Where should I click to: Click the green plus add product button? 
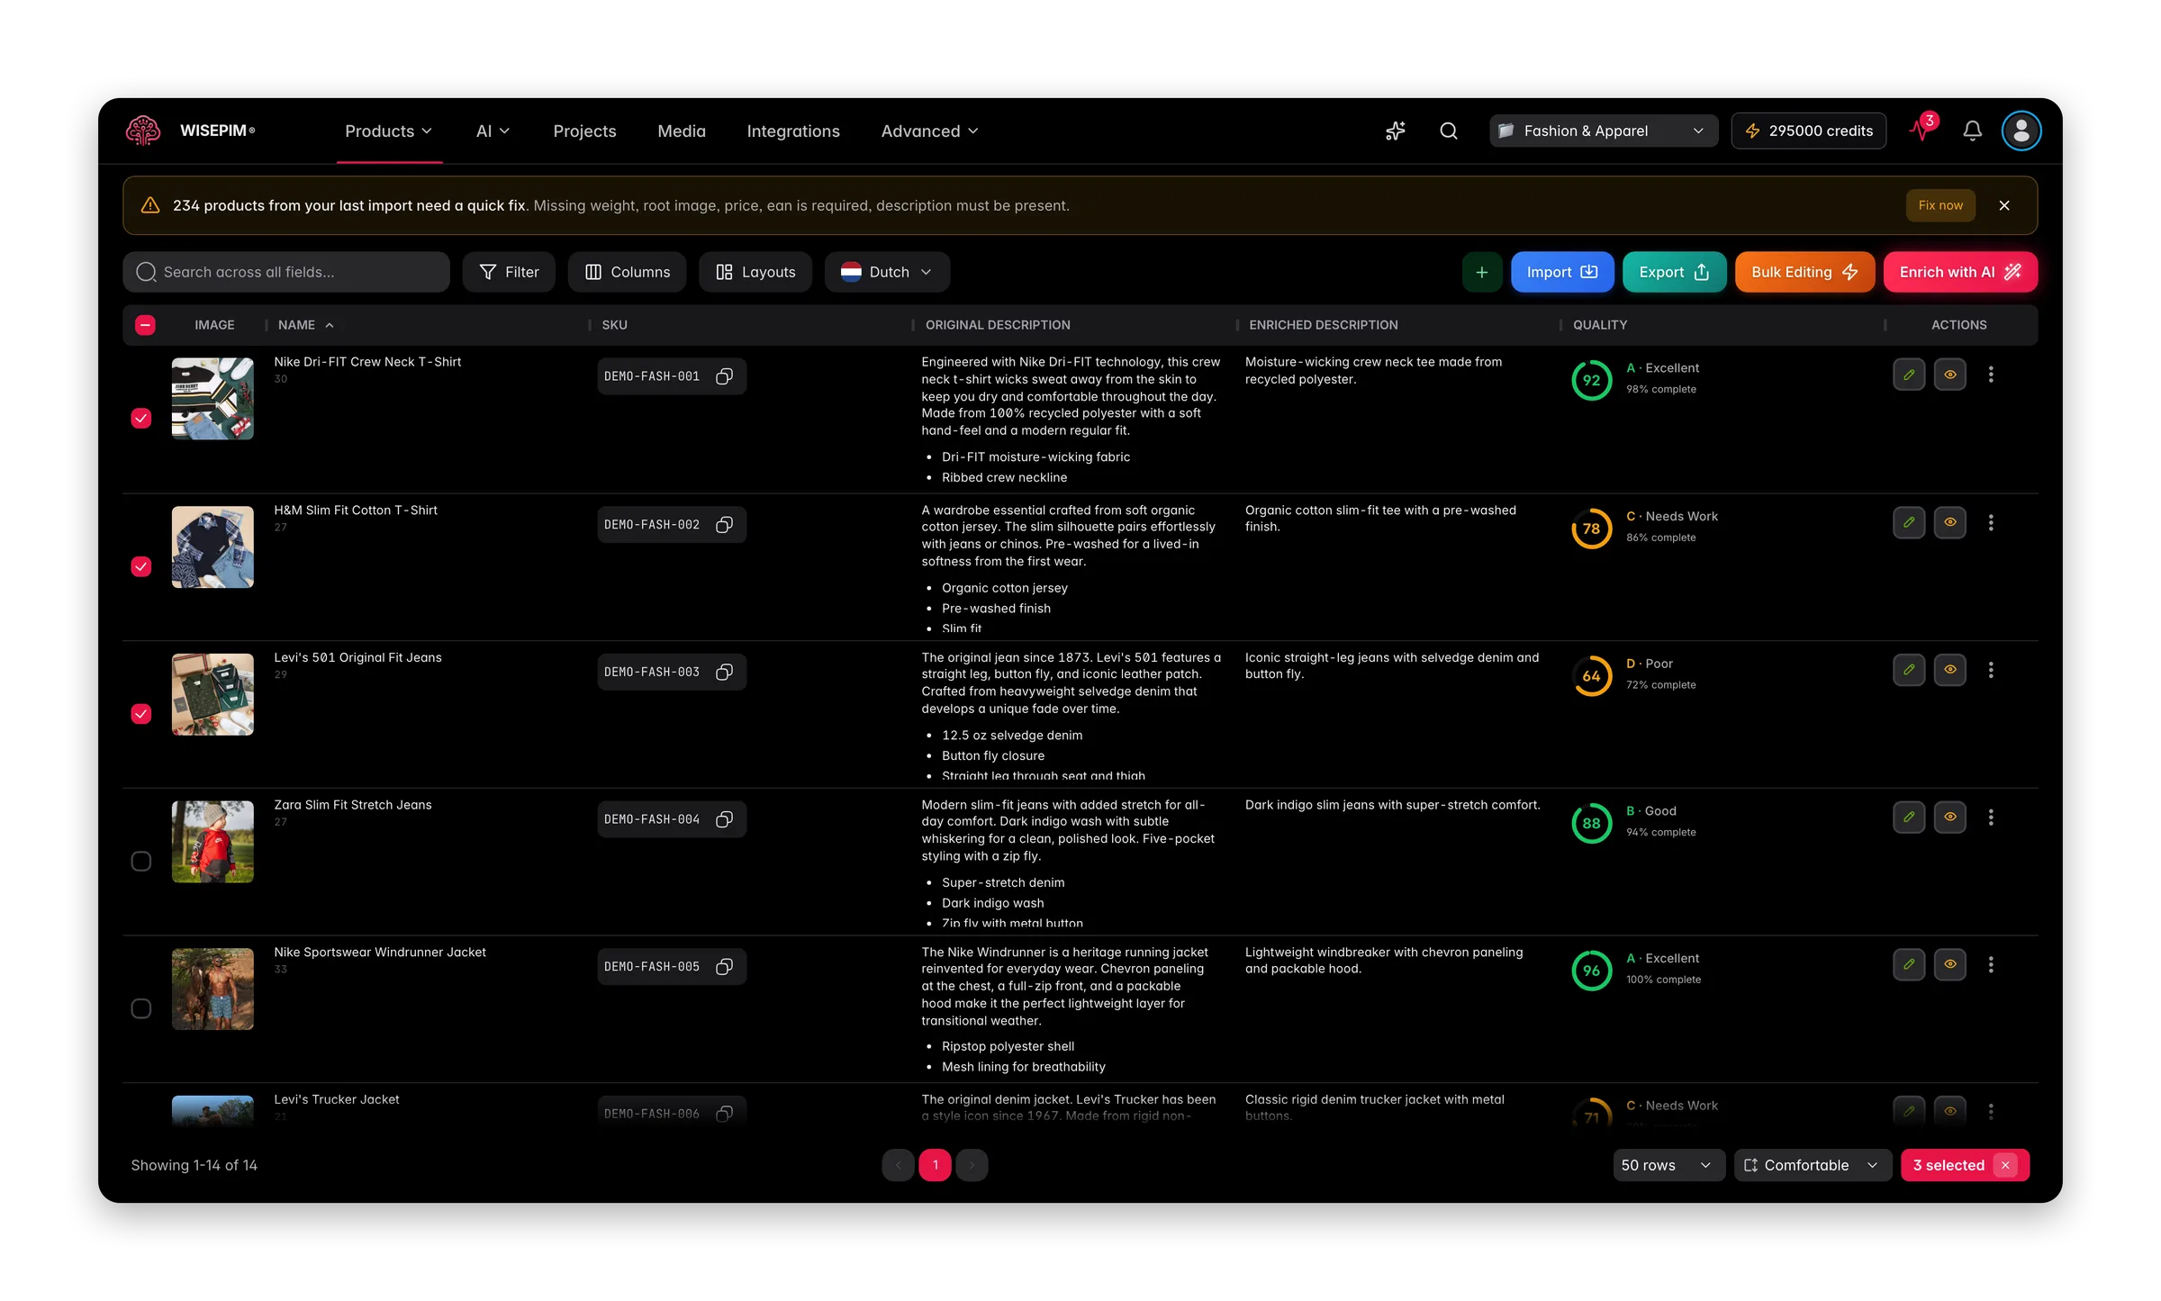coord(1481,272)
